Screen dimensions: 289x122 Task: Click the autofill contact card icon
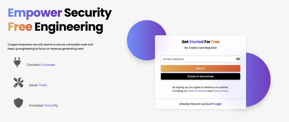238,59
